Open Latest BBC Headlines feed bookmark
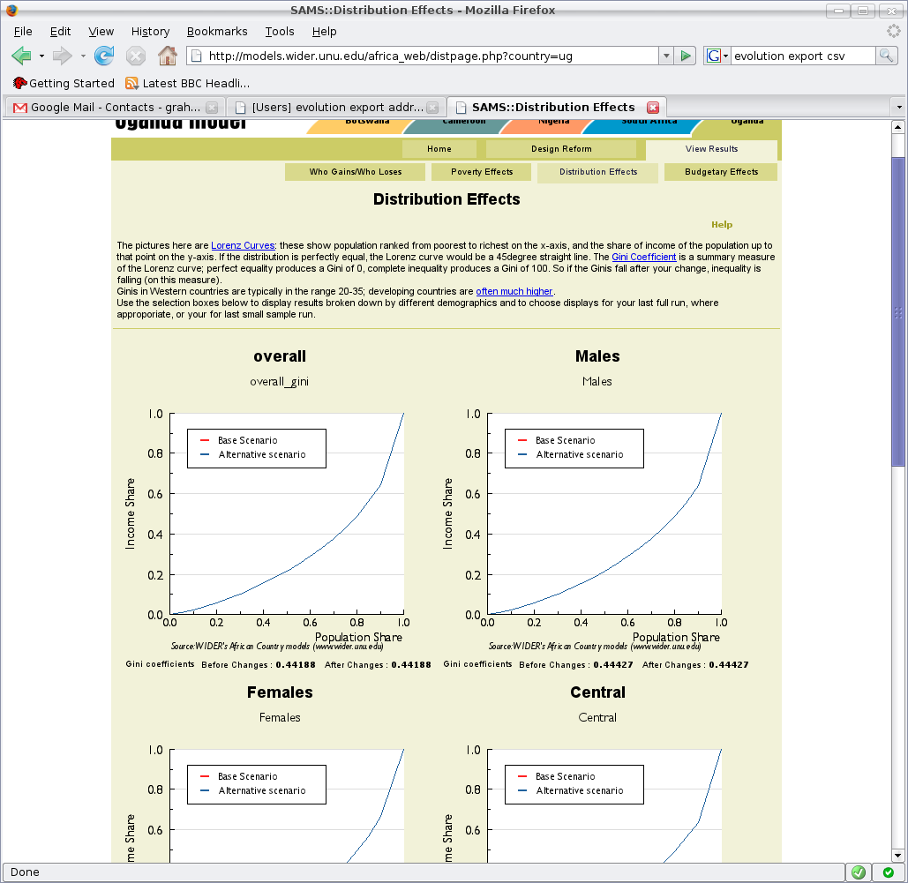This screenshot has height=883, width=908. pyautogui.click(x=187, y=83)
